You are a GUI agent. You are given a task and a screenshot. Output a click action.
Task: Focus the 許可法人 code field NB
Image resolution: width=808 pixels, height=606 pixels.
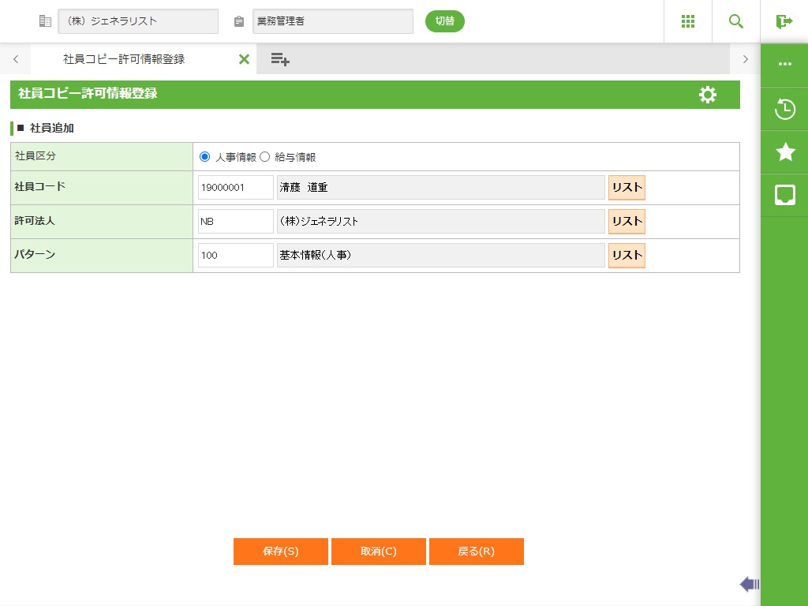point(235,222)
